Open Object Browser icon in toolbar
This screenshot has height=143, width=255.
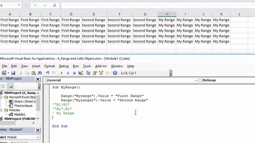click(x=101, y=73)
